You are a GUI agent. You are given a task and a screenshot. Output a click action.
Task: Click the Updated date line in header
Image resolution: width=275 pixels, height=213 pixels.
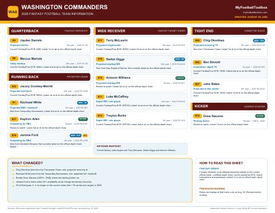pyautogui.click(x=251, y=17)
